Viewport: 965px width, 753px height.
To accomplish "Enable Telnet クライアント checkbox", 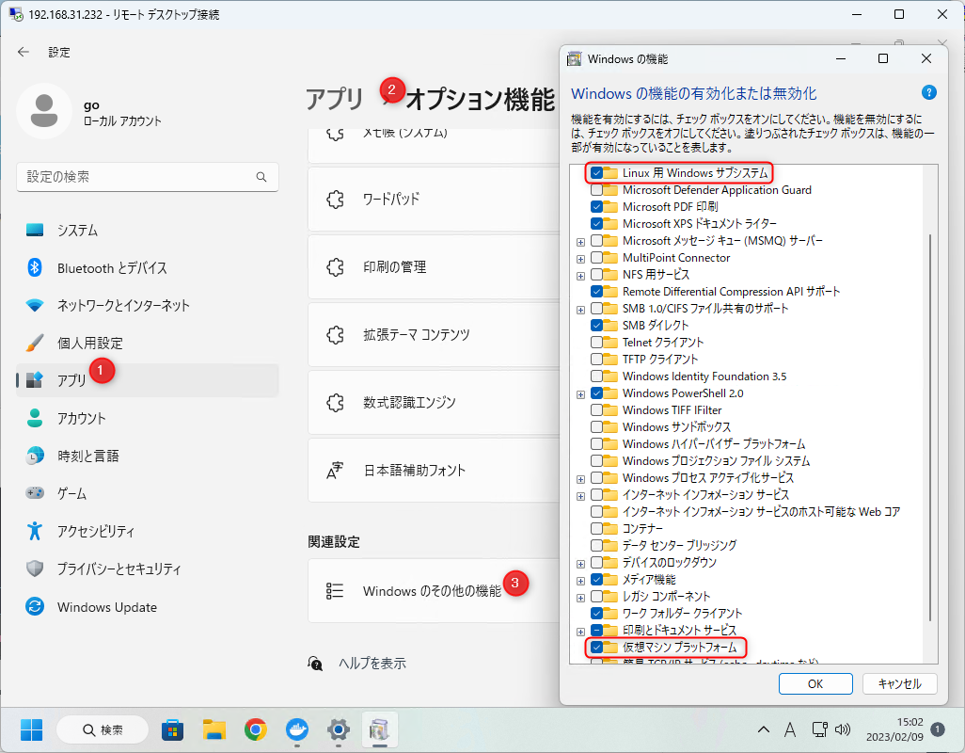I will (596, 343).
